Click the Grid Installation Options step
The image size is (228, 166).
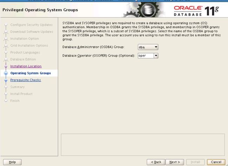pos(29,45)
